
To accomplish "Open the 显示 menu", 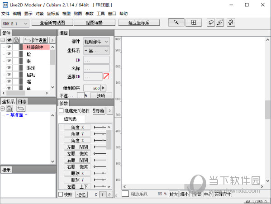I will [x=28, y=14].
